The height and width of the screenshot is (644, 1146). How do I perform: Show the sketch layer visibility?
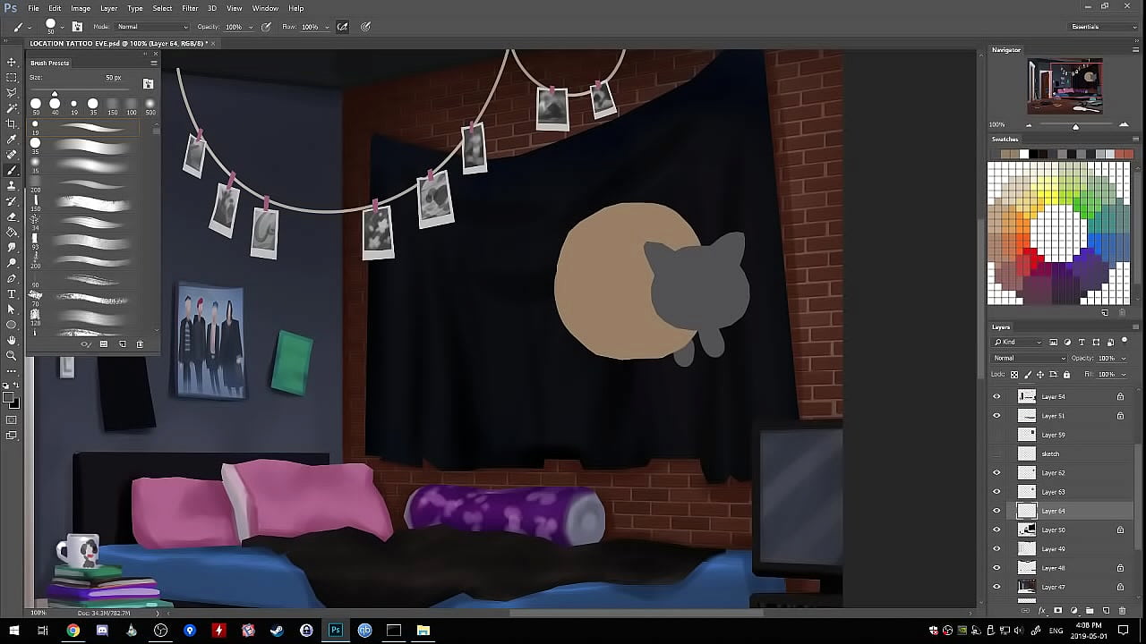pos(996,453)
